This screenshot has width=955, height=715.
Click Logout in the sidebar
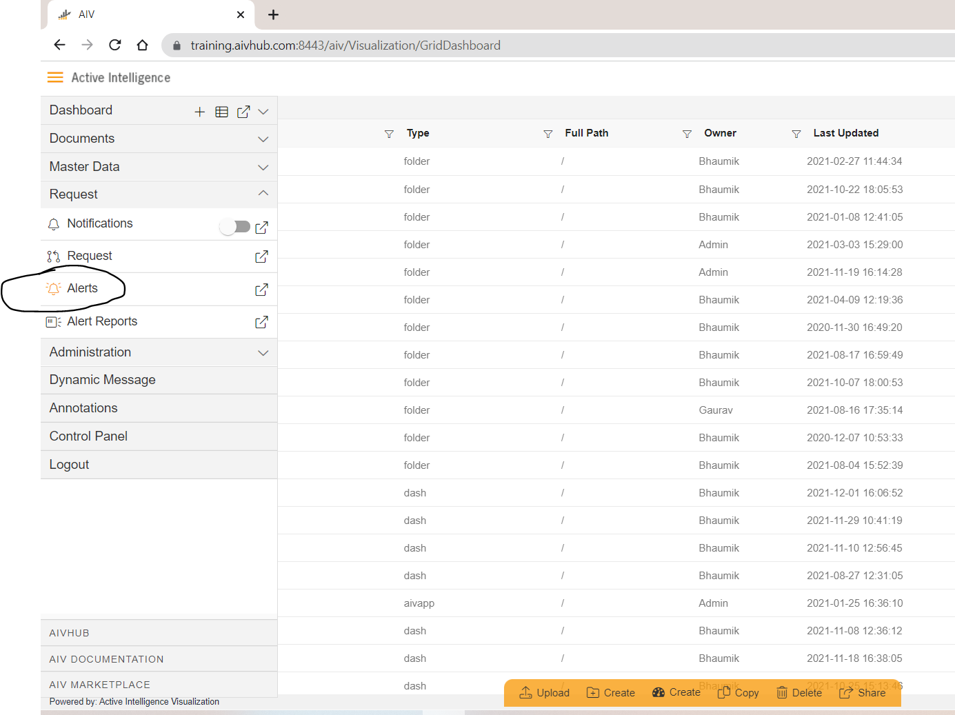click(x=159, y=465)
